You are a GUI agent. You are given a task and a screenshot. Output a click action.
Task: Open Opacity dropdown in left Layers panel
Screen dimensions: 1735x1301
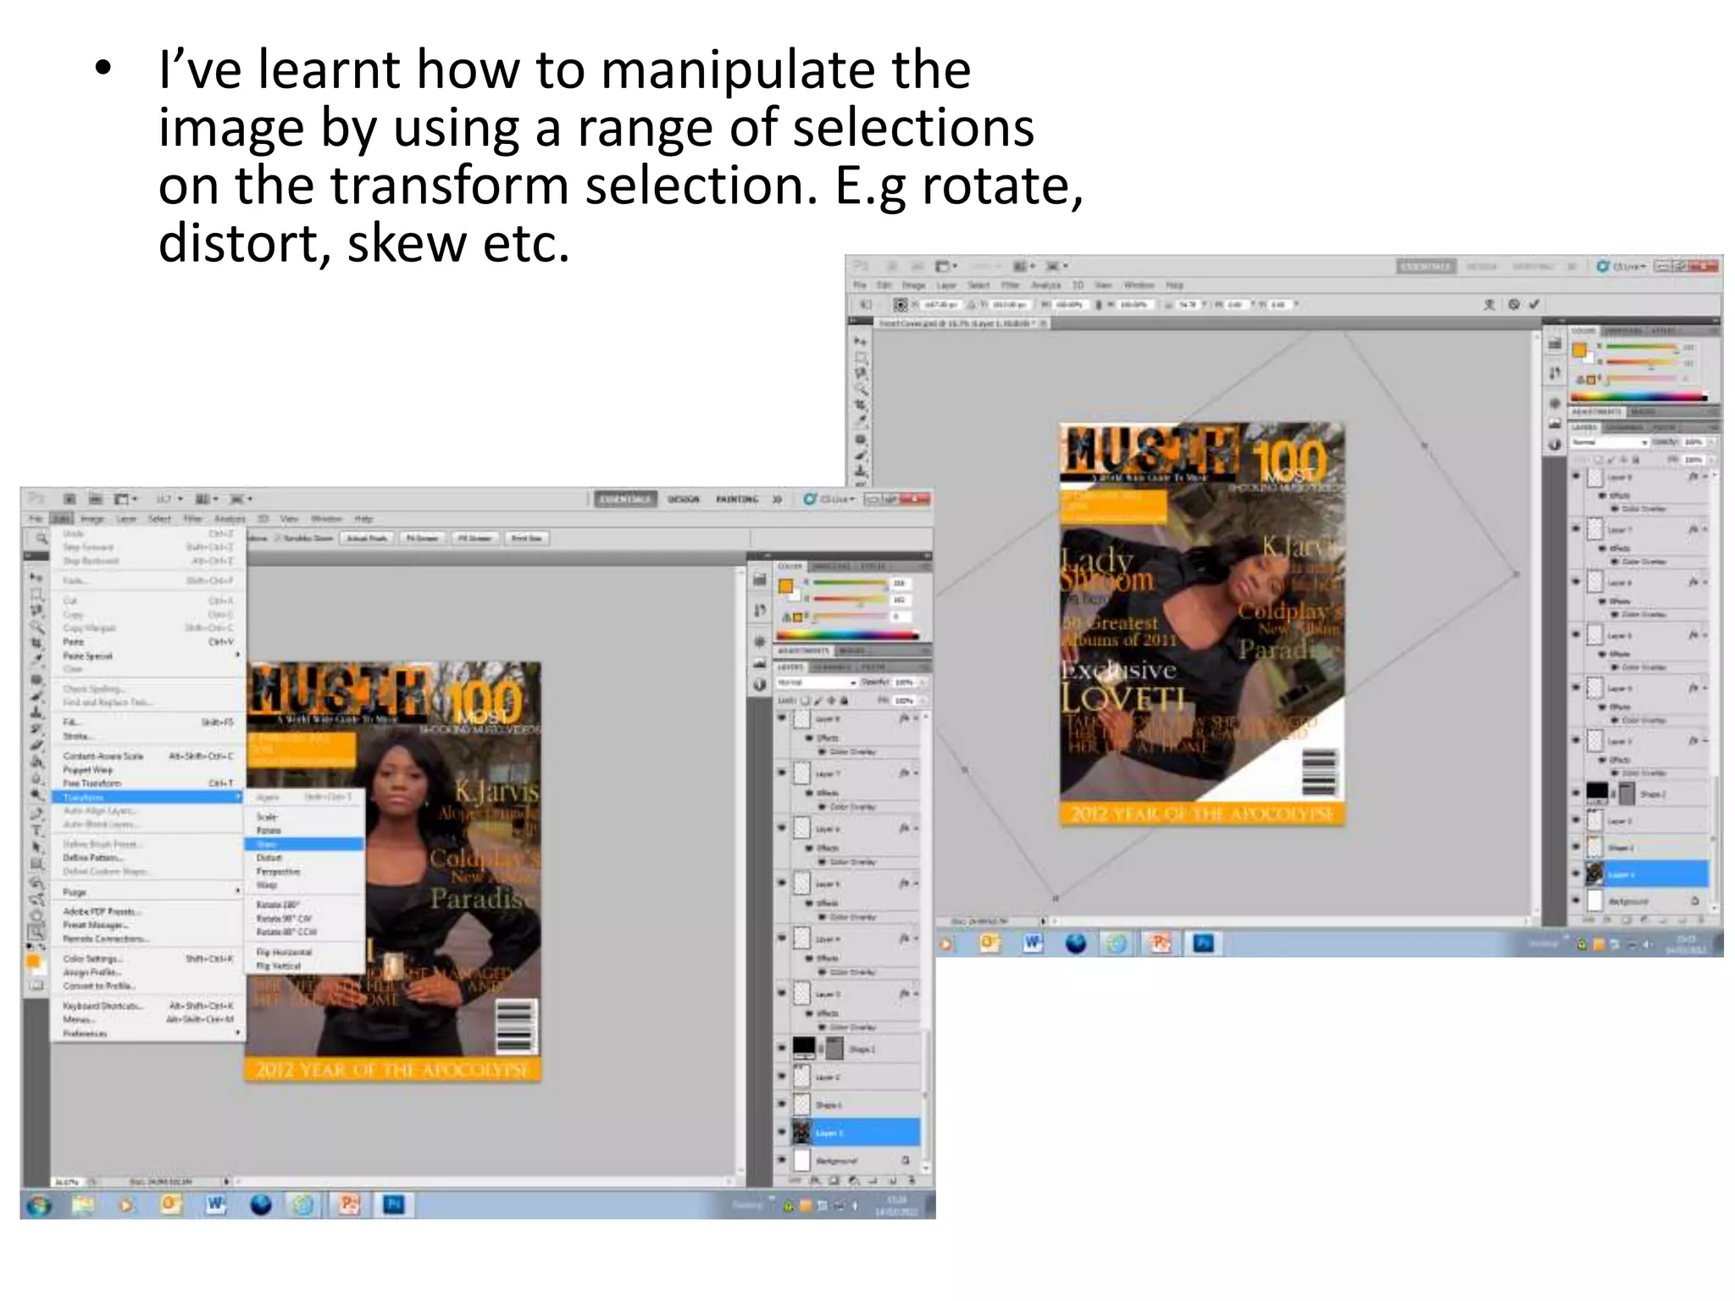(x=922, y=683)
